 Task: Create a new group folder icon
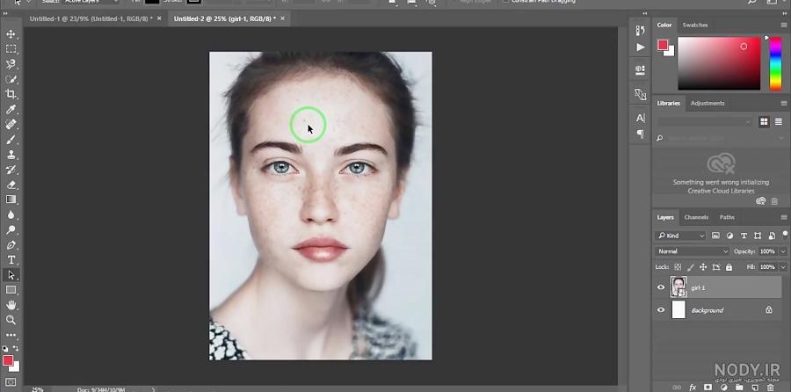click(x=739, y=388)
